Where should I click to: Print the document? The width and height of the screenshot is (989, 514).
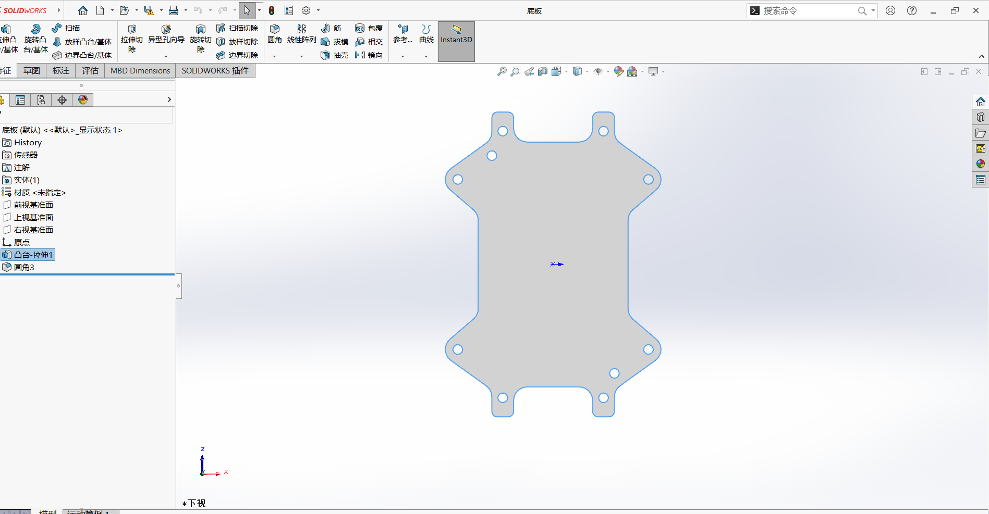point(174,10)
